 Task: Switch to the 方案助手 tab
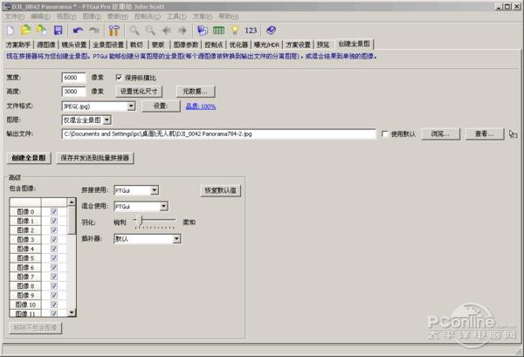tap(18, 45)
